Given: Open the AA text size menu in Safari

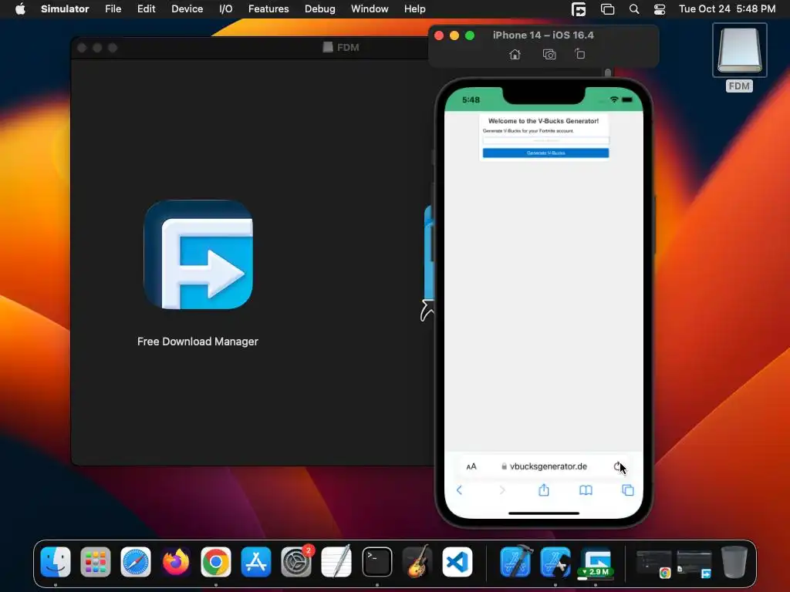Looking at the screenshot, I should [x=471, y=466].
